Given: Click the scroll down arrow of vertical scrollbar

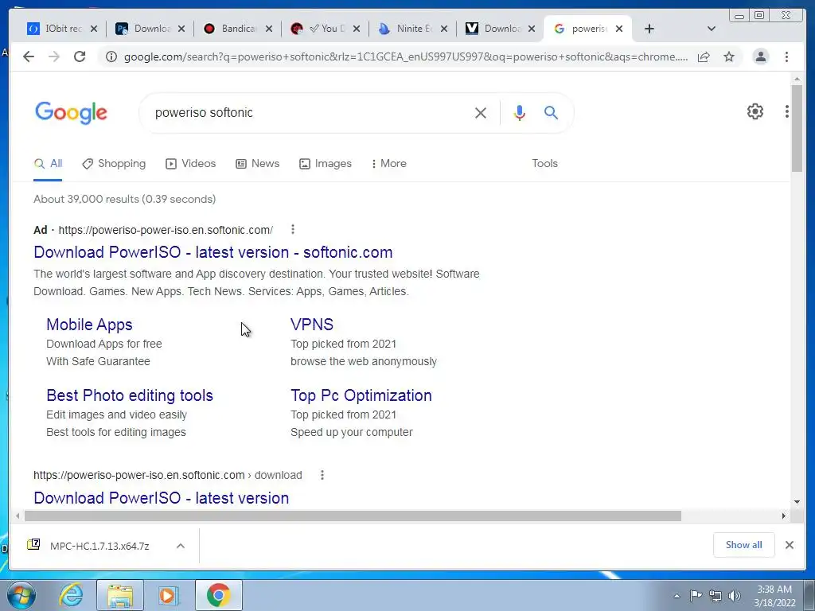Looking at the screenshot, I should pos(797,502).
